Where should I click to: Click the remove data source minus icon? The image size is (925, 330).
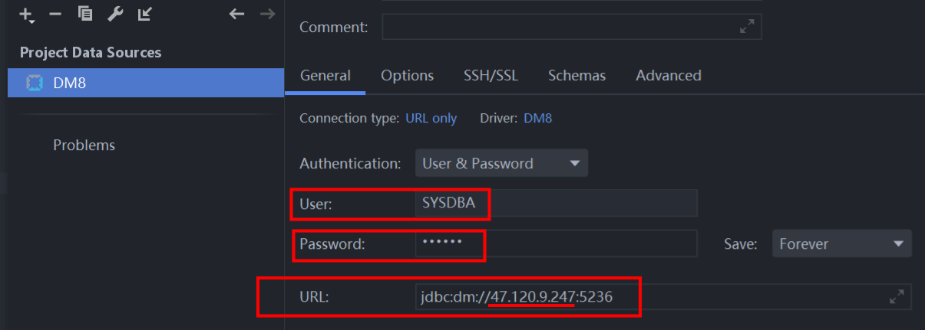[55, 15]
